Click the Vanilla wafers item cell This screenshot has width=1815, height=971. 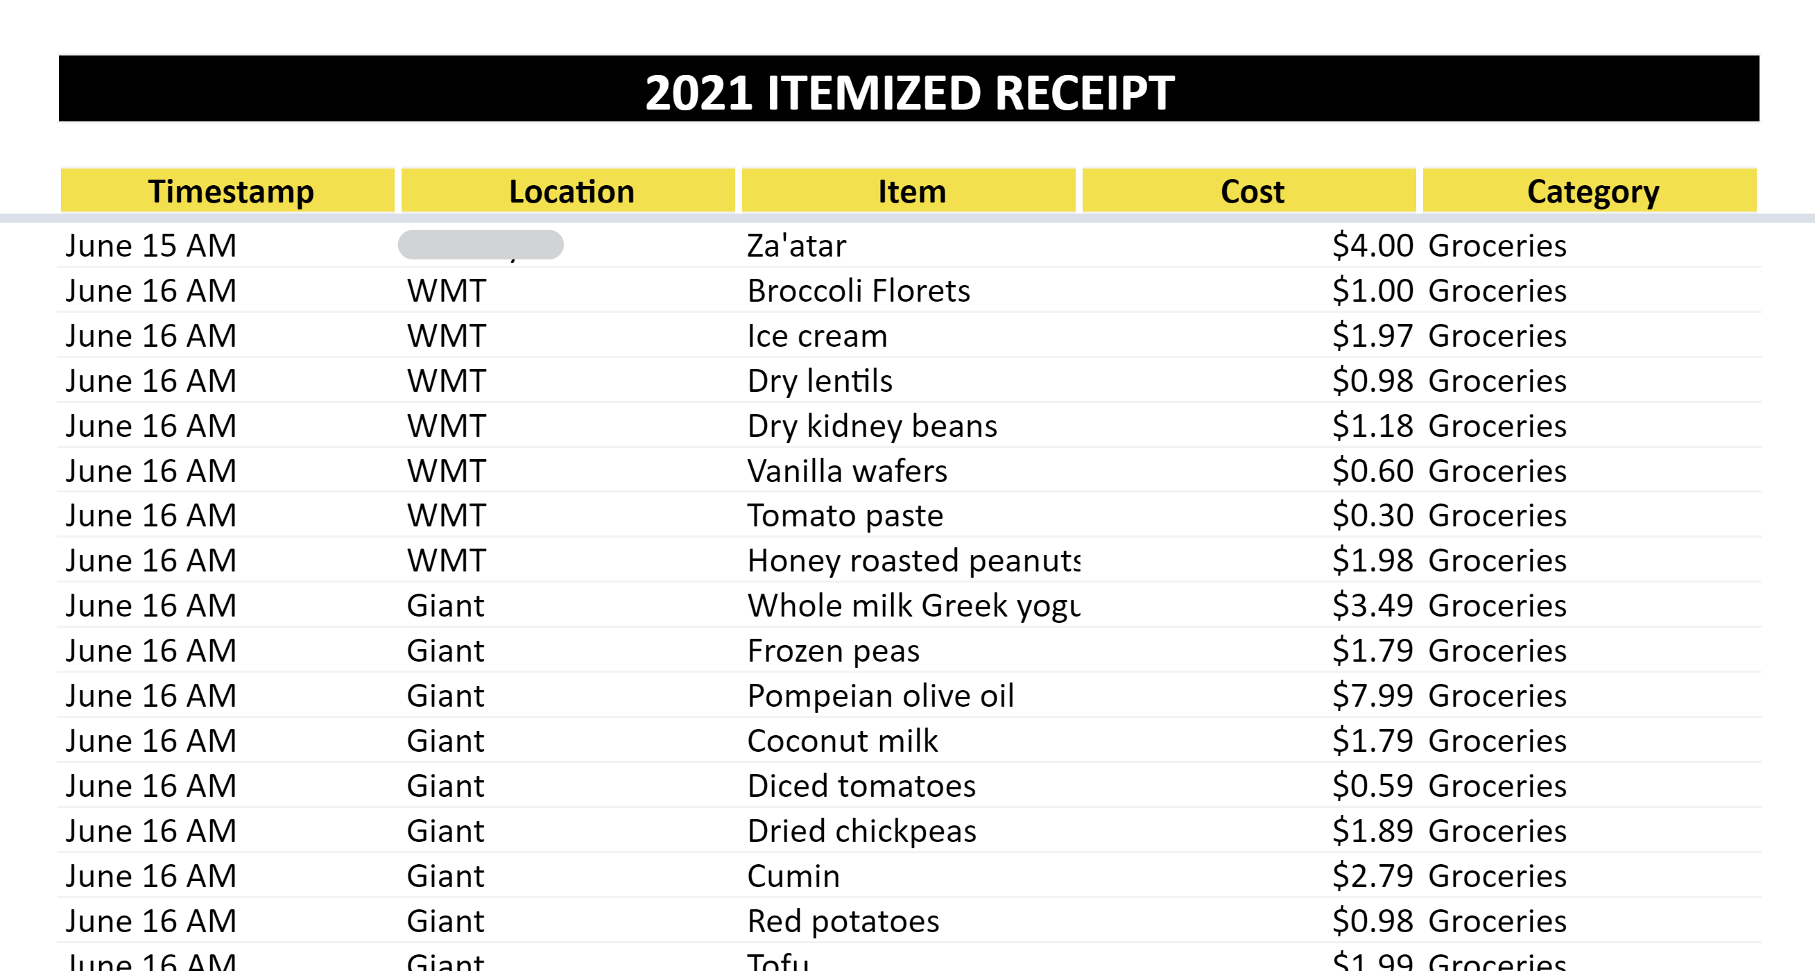coord(847,472)
